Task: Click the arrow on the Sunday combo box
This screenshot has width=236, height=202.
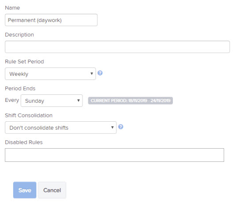Action: pyautogui.click(x=79, y=101)
